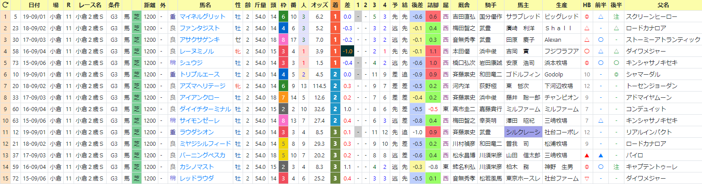Select breeder Godolp in the トリプルエース row
This screenshot has height=184, width=702.
pyautogui.click(x=554, y=74)
